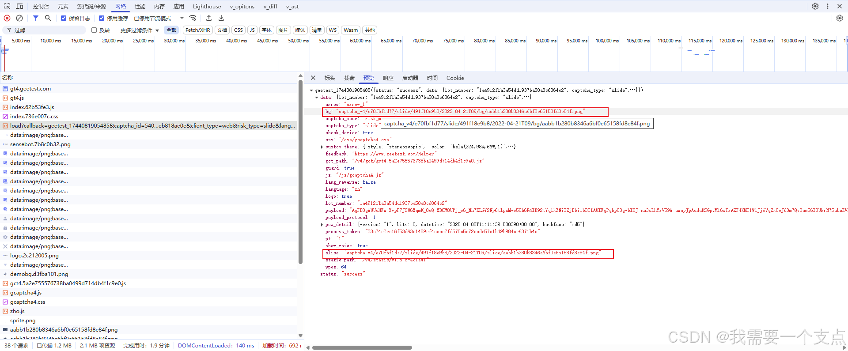
Task: Collapse the root geetest response object
Action: (x=311, y=90)
